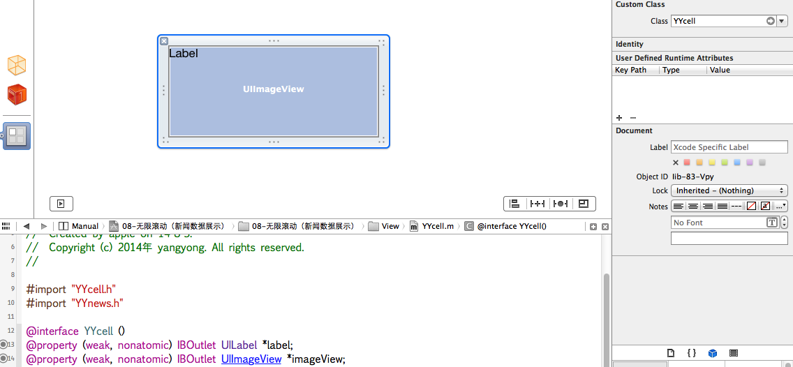Click the Xcode Specific Label field
The image size is (793, 367).
pos(729,147)
